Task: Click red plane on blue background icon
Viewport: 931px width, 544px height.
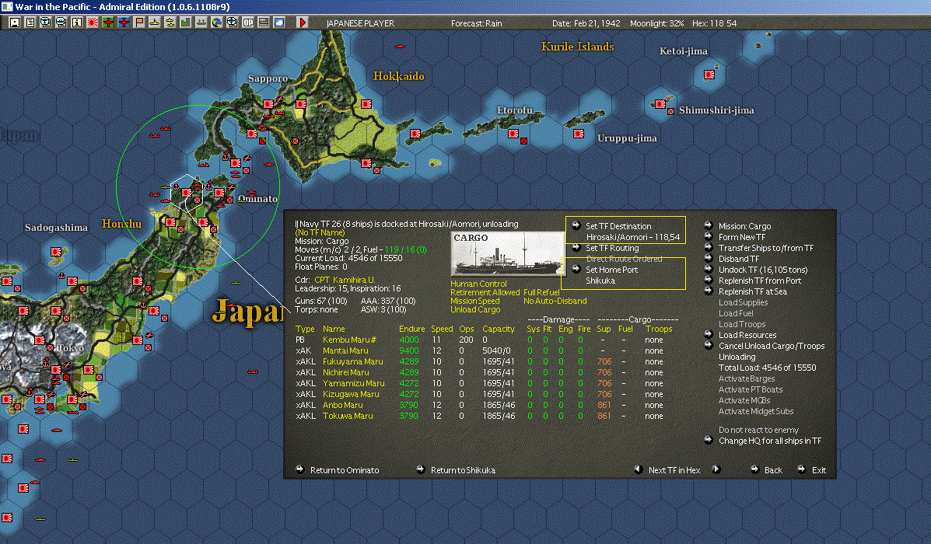Action: click(x=124, y=23)
